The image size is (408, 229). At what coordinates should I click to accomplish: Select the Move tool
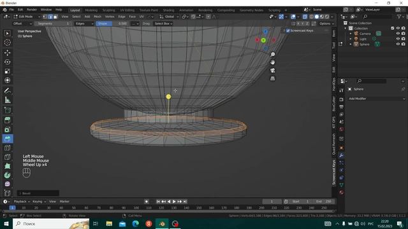click(x=7, y=53)
